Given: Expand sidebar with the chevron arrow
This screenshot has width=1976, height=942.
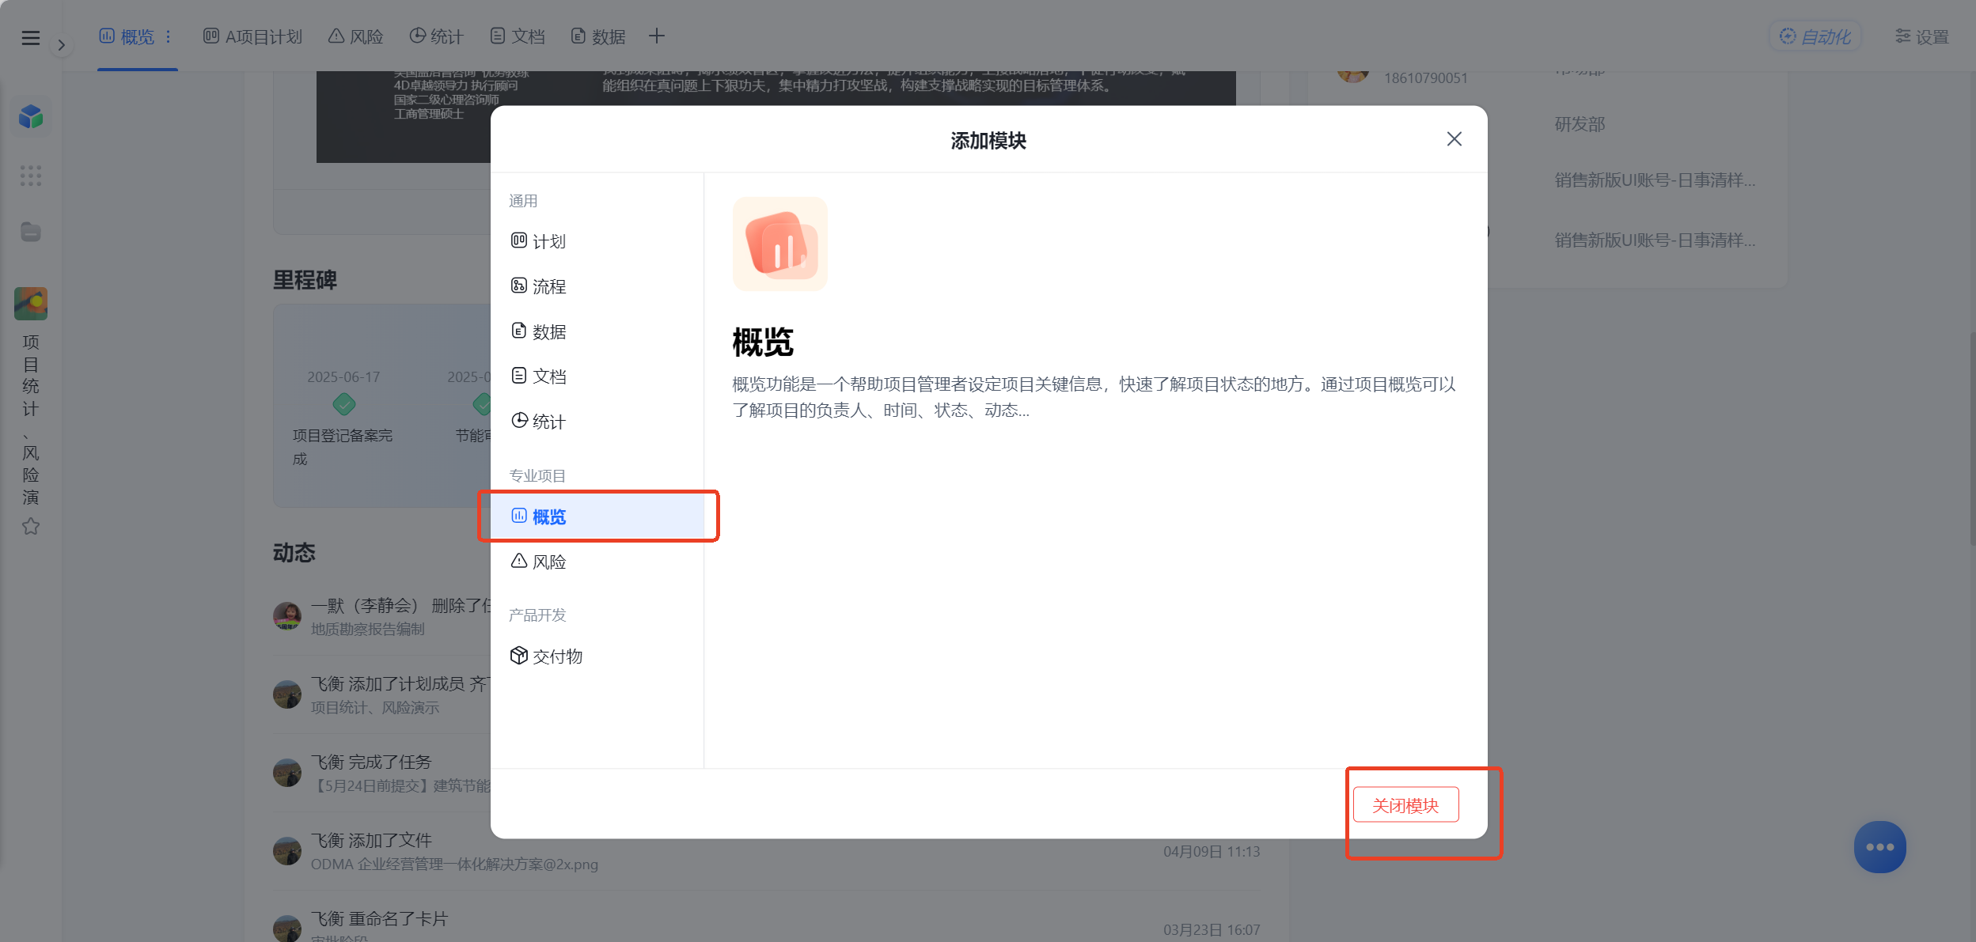Looking at the screenshot, I should coord(61,45).
